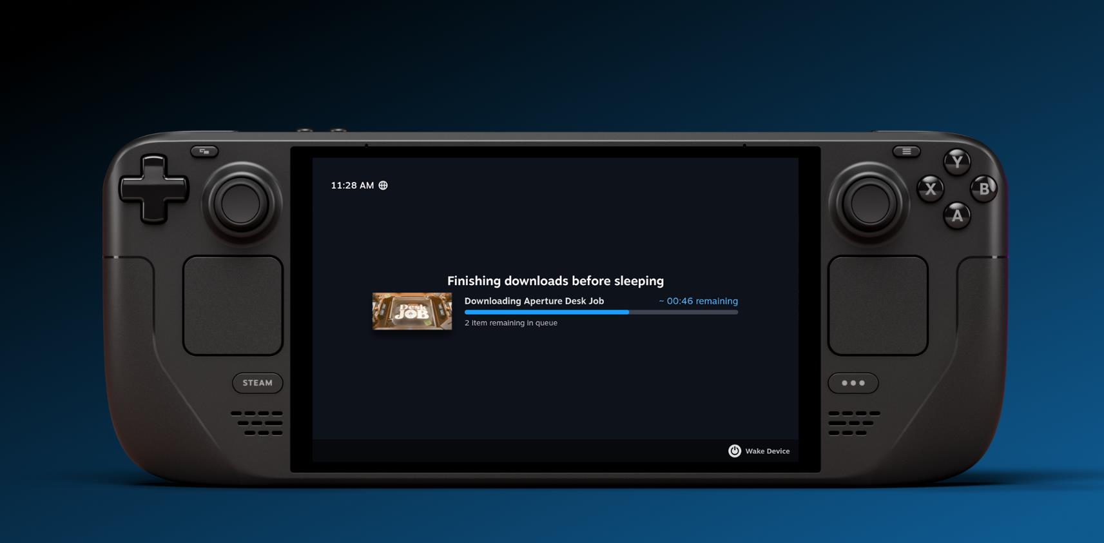Screen dimensions: 1104x543
Task: Click the blue download progress bar
Action: tap(601, 312)
